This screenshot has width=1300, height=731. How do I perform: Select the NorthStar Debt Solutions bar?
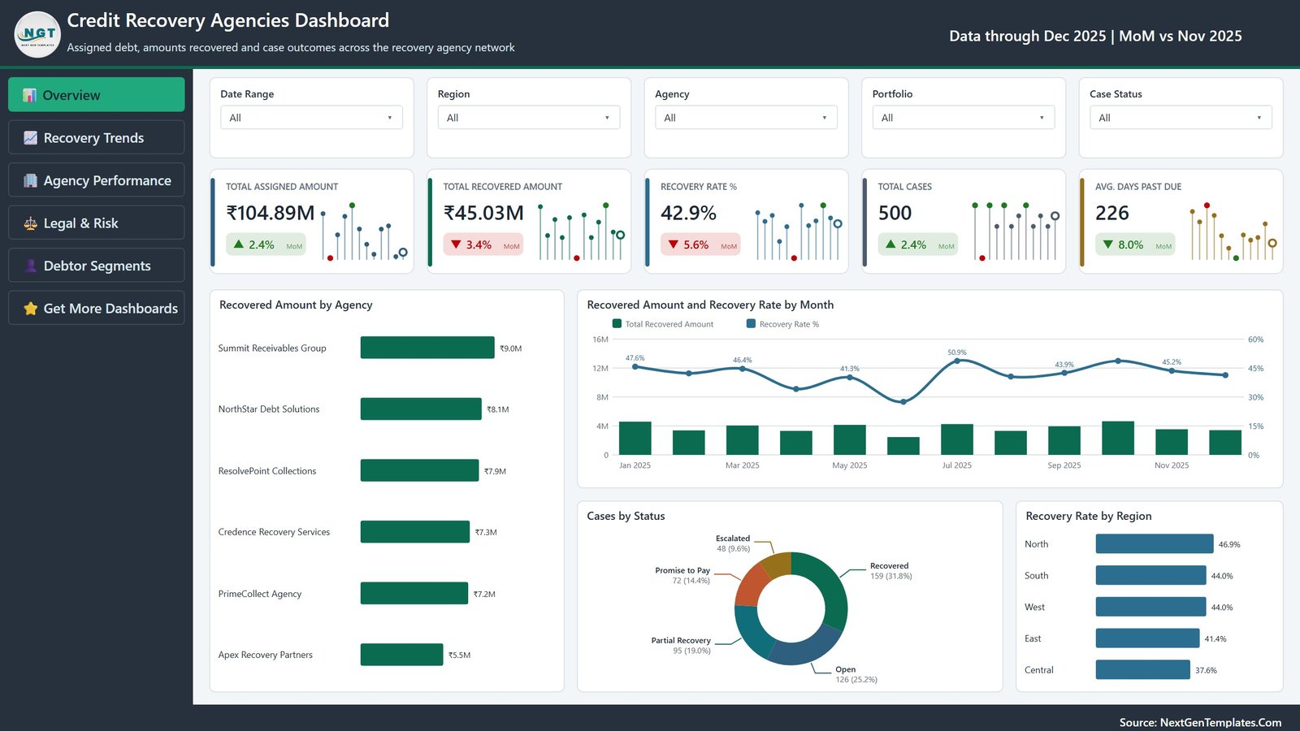(421, 409)
